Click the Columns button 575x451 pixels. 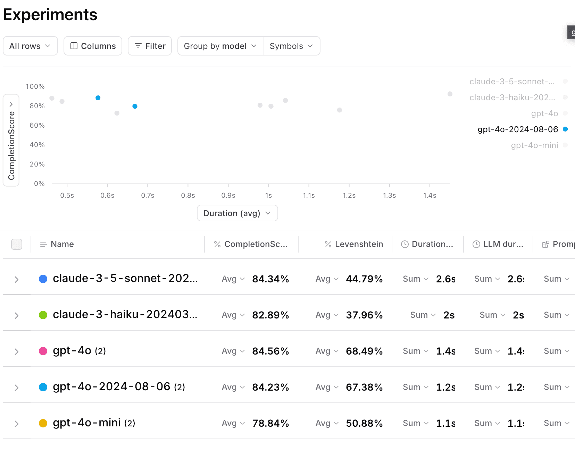[x=93, y=46]
